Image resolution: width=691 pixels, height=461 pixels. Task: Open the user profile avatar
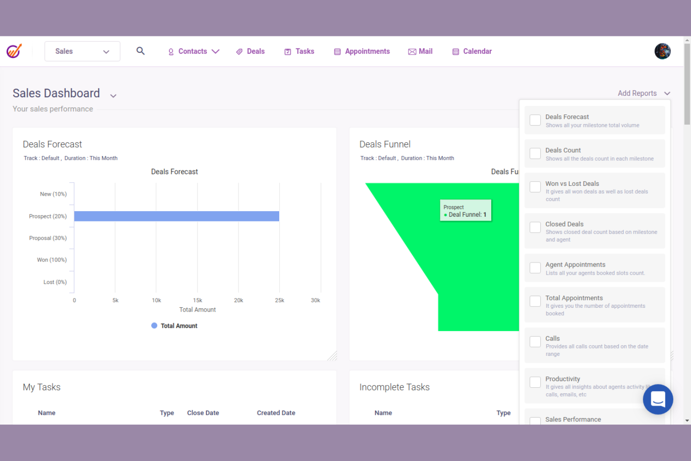662,51
